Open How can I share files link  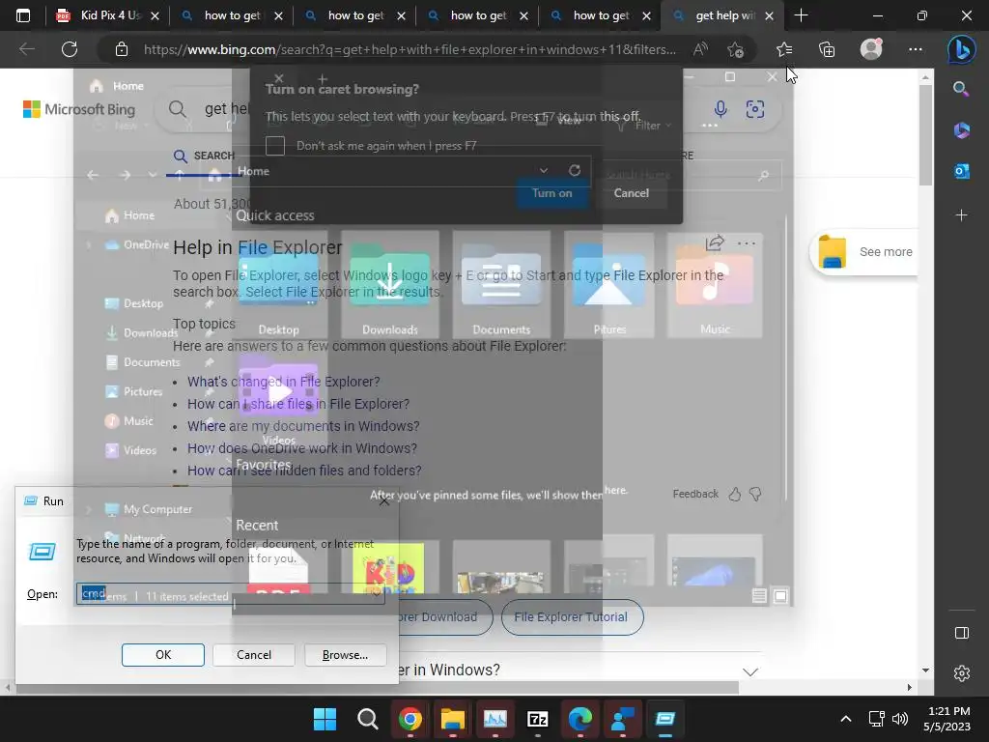coord(298,404)
